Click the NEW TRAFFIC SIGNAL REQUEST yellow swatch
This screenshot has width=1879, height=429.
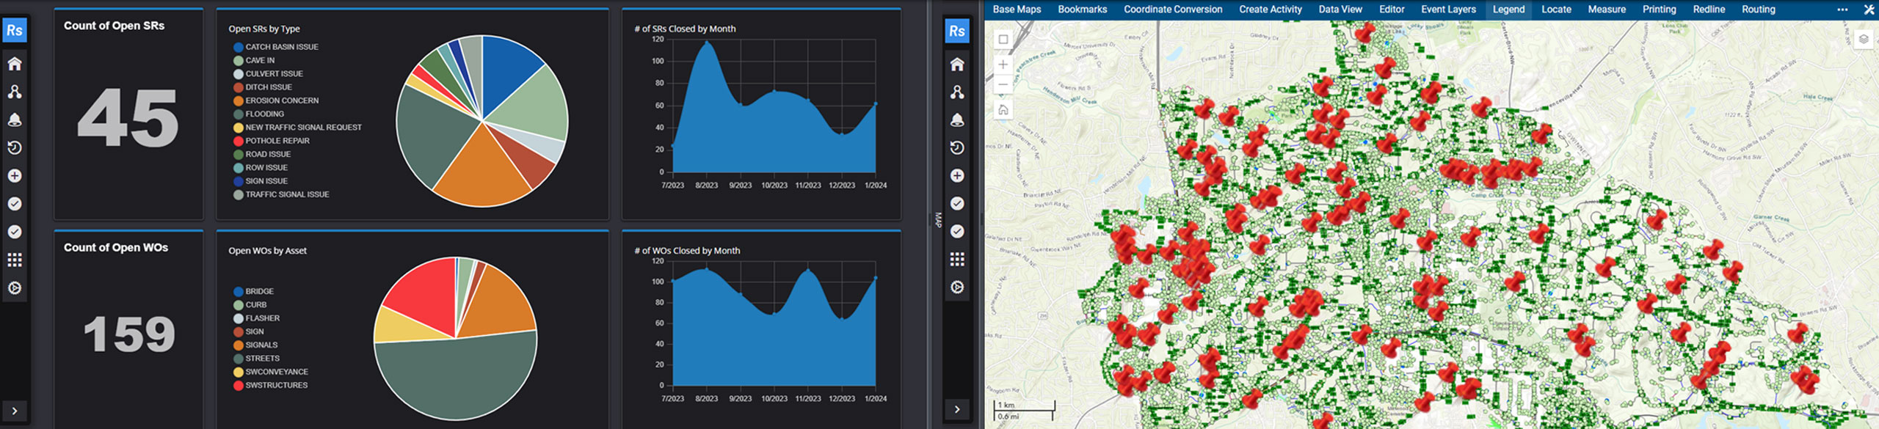(239, 128)
